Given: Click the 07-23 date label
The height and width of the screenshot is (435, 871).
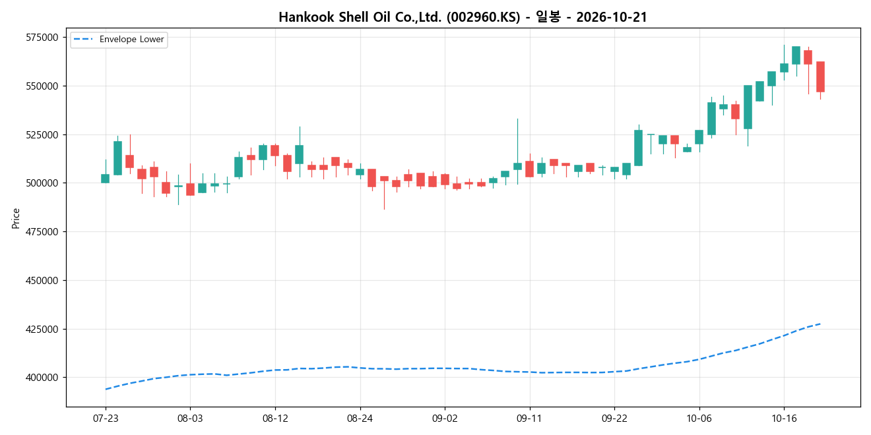Looking at the screenshot, I should coord(106,419).
